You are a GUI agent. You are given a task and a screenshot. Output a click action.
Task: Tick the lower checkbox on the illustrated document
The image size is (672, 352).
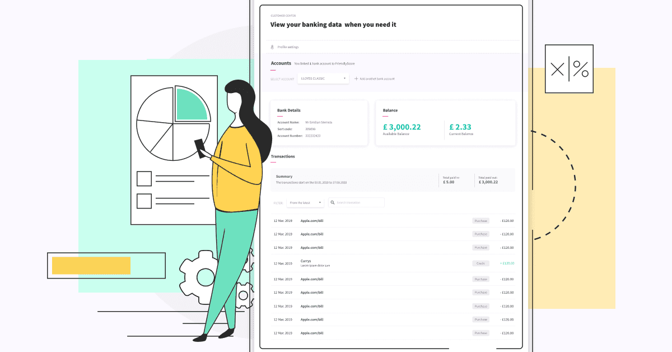(144, 201)
